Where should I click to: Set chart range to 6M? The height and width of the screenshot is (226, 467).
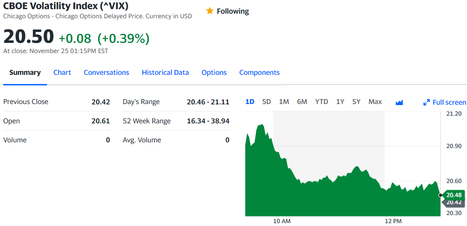tap(302, 102)
